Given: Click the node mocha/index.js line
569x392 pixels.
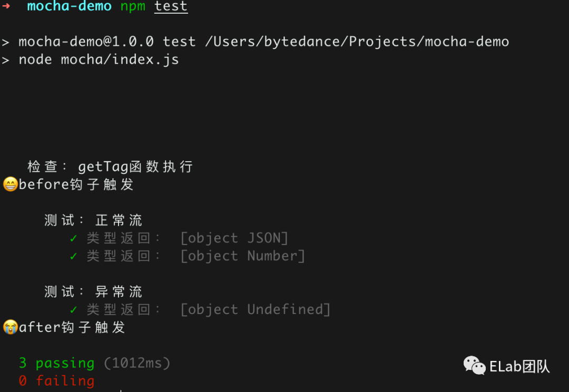Looking at the screenshot, I should (x=99, y=60).
